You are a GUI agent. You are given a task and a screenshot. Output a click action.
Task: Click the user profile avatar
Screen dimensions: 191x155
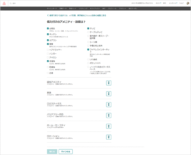pos(188,3)
